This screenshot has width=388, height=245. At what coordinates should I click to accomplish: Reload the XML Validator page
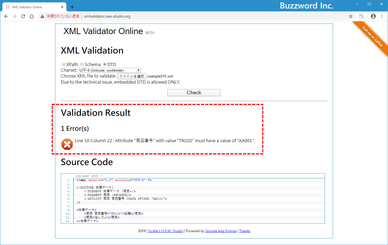coord(23,16)
